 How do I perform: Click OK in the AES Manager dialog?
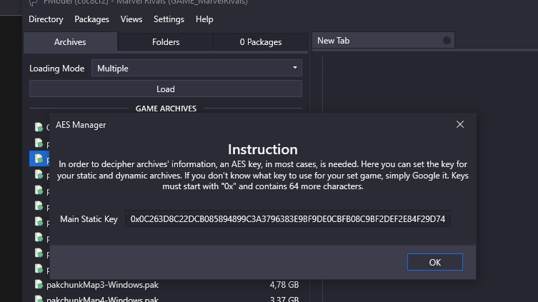(434, 262)
